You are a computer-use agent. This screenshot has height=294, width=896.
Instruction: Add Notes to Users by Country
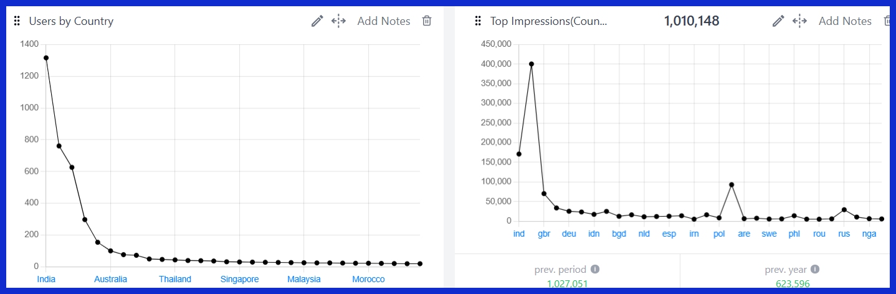pos(384,21)
